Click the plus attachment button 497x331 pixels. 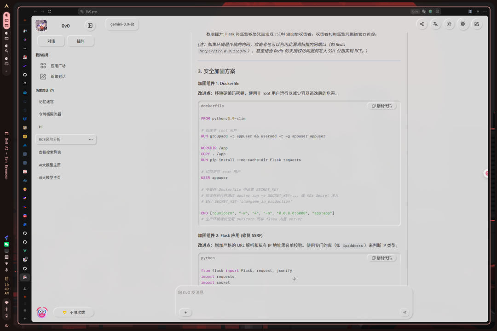click(186, 313)
